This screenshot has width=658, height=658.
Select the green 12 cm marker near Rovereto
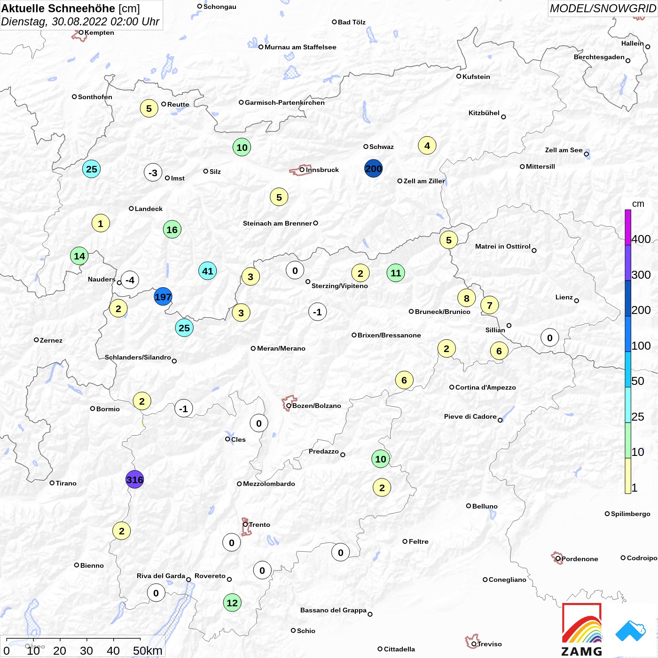[x=232, y=603]
